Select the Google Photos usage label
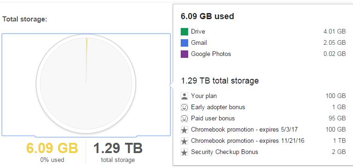353x168 pixels. pos(211,54)
